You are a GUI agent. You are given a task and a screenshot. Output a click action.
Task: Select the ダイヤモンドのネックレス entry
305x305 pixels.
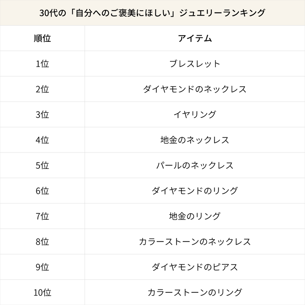[195, 89]
